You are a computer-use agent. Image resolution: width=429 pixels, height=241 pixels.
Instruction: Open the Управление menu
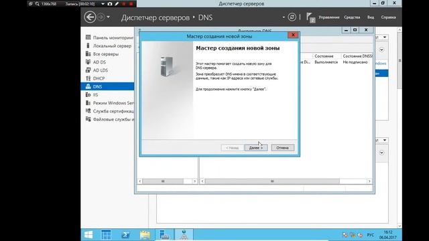329,17
